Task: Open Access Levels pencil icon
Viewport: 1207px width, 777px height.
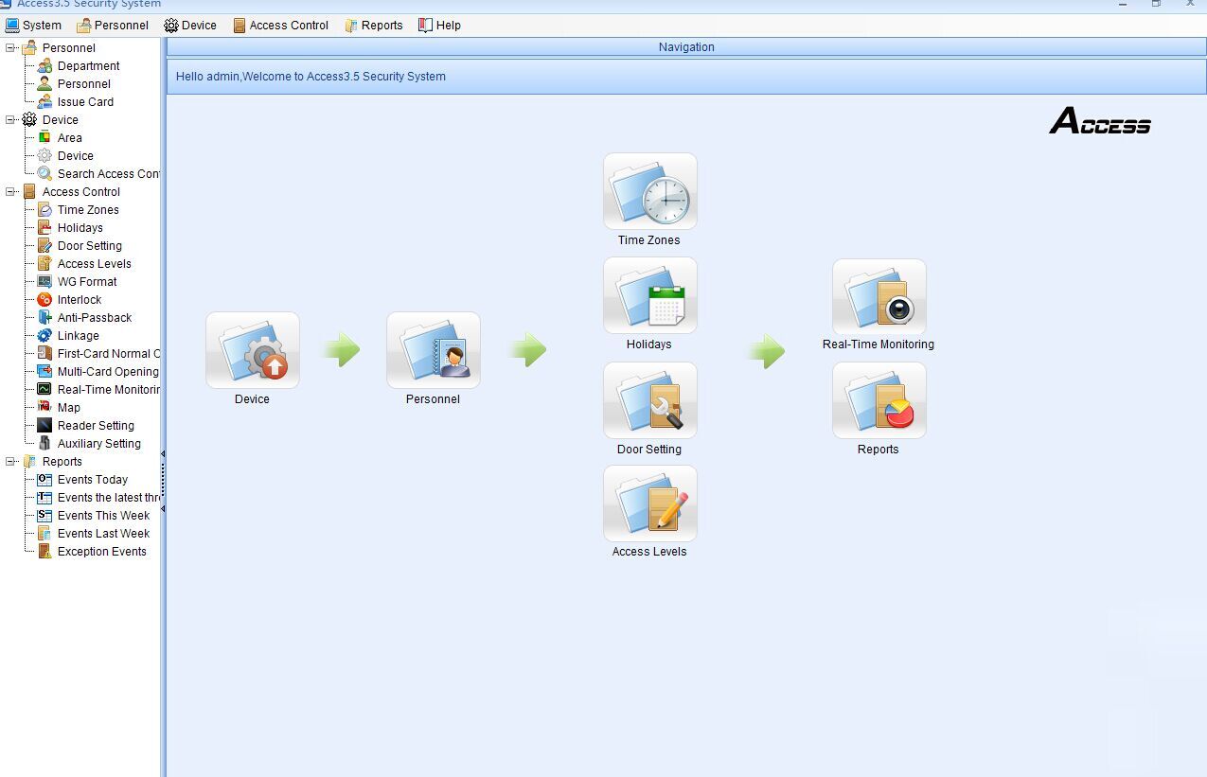Action: click(650, 503)
